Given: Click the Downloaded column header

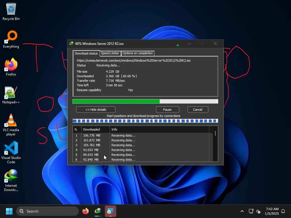Looking at the screenshot, I should [x=95, y=129].
